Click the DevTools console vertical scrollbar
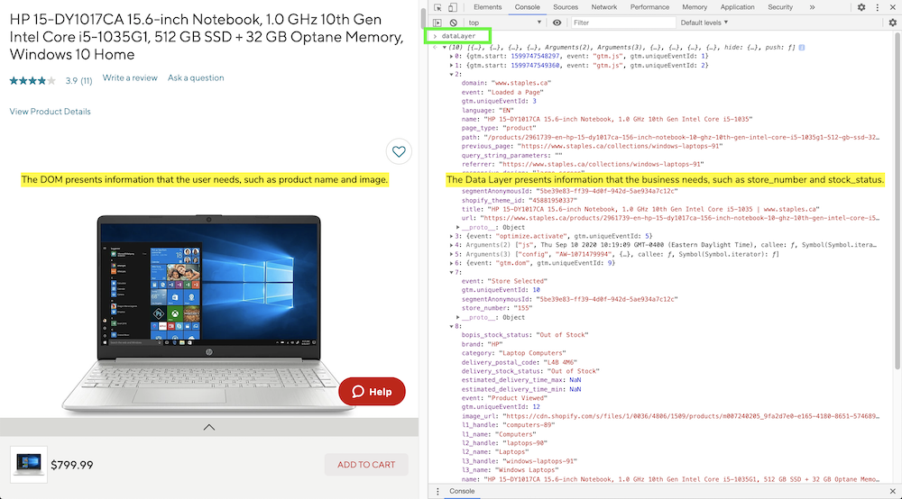The image size is (902, 499). tap(897, 201)
